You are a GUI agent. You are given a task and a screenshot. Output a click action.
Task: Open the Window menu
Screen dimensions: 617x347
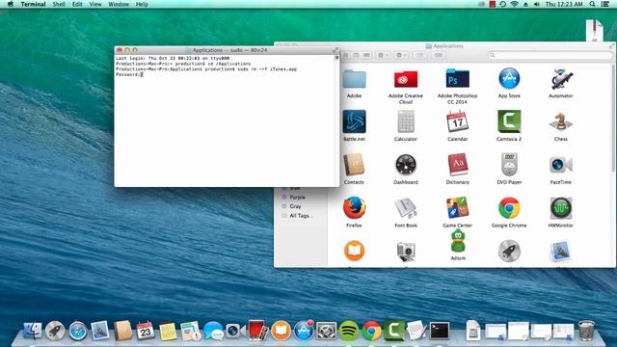tap(119, 4)
